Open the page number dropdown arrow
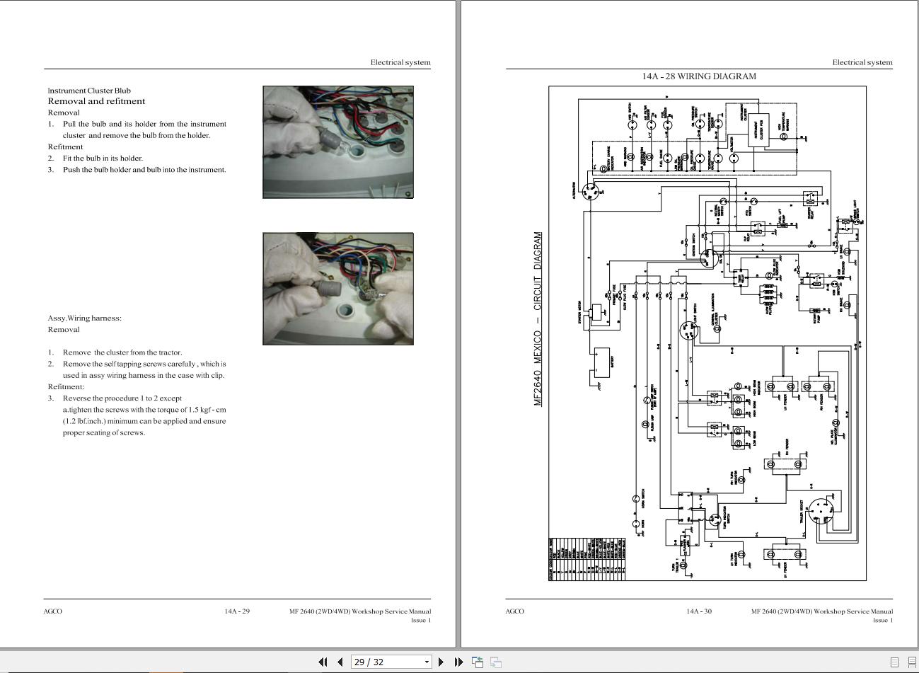The image size is (919, 673). point(427,662)
